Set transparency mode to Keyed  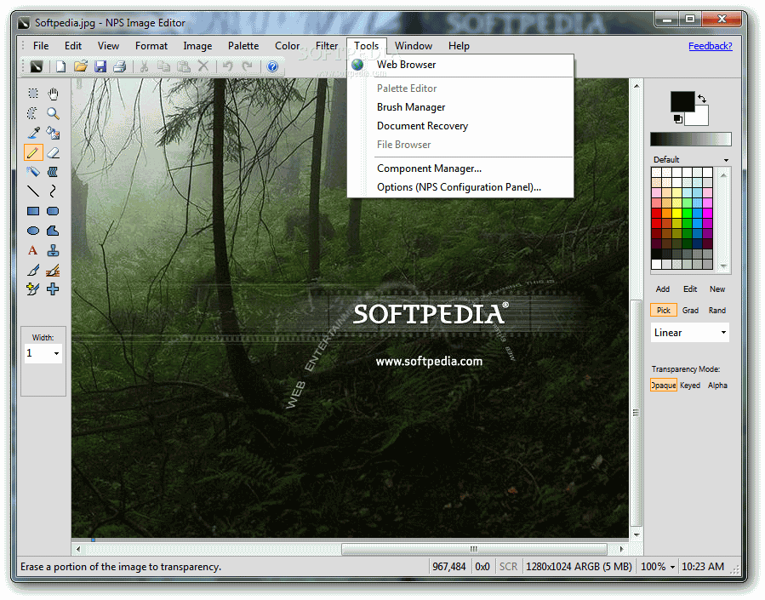[x=690, y=386]
